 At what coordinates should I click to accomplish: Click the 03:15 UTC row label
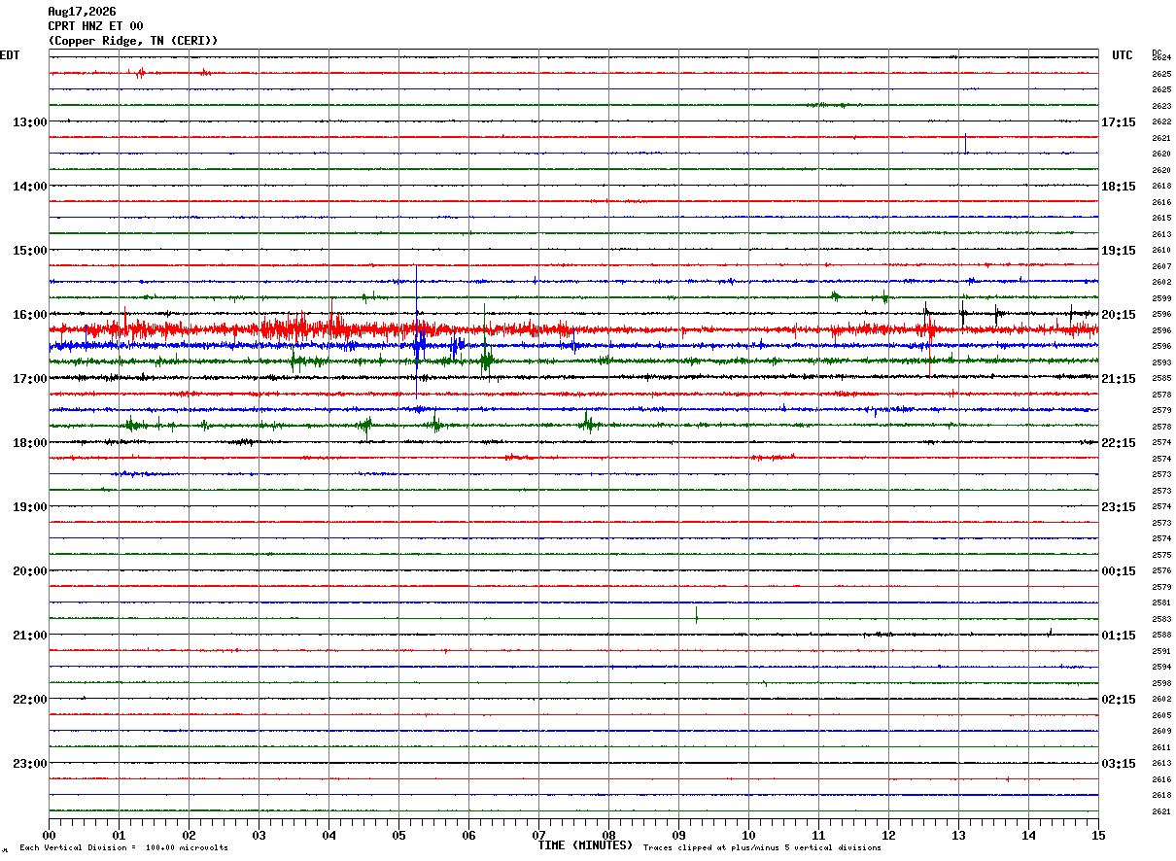(1118, 764)
